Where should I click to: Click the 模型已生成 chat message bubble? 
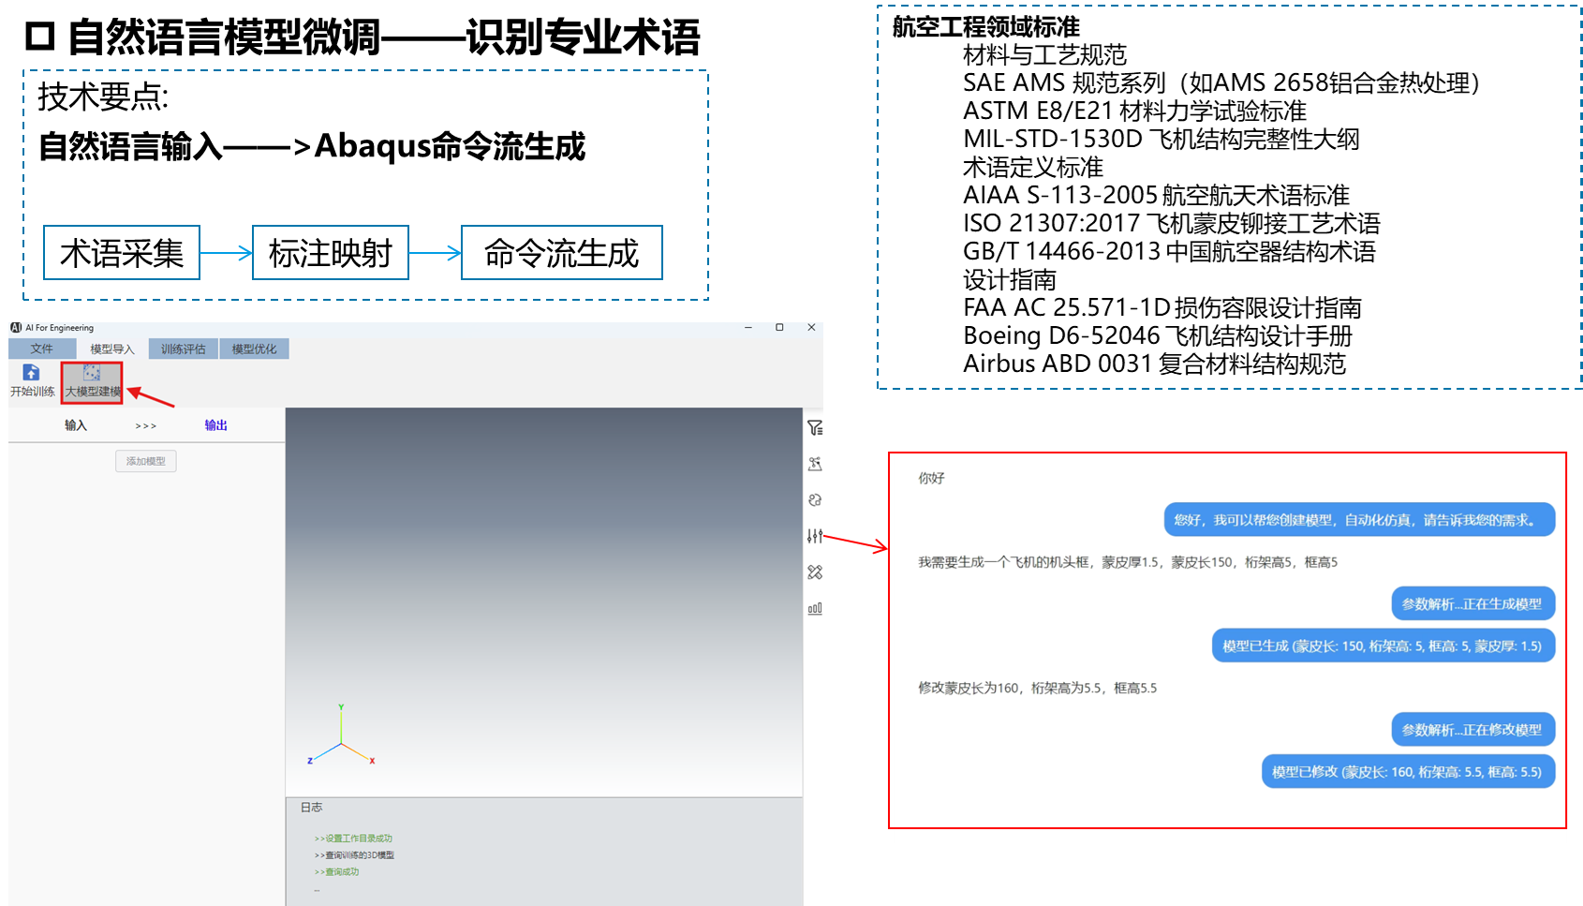(1383, 646)
